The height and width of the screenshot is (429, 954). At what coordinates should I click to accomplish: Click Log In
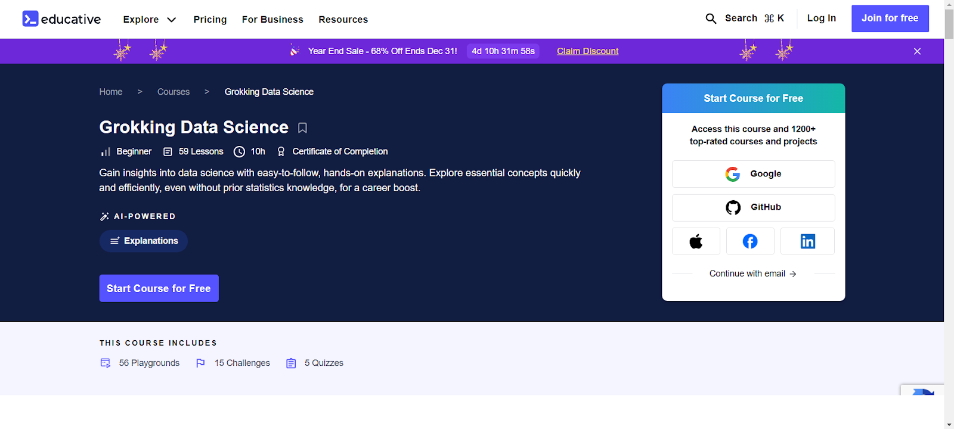pyautogui.click(x=821, y=18)
